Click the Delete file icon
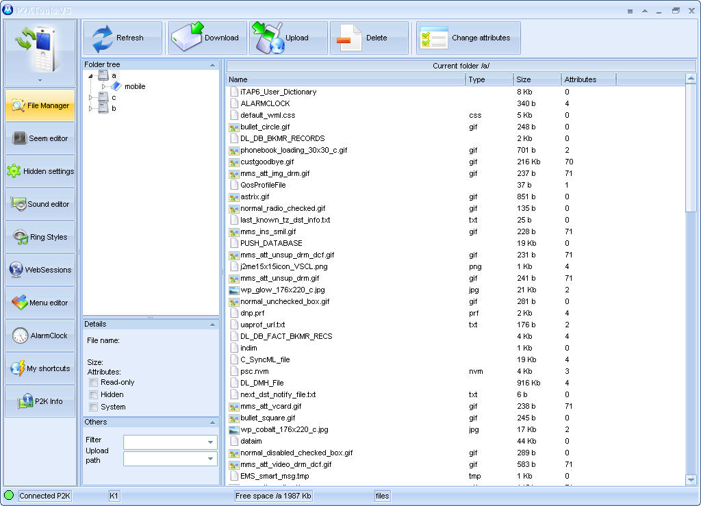 pos(348,38)
